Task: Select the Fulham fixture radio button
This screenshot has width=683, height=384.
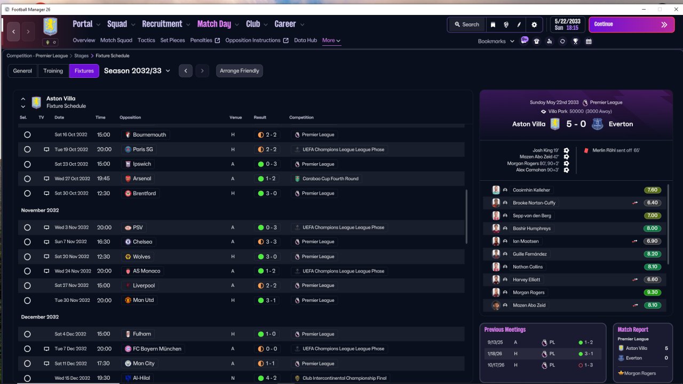Action: click(27, 334)
